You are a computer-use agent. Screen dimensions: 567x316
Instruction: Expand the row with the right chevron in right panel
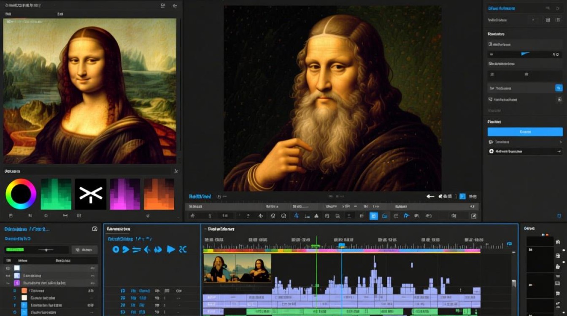tap(525, 142)
